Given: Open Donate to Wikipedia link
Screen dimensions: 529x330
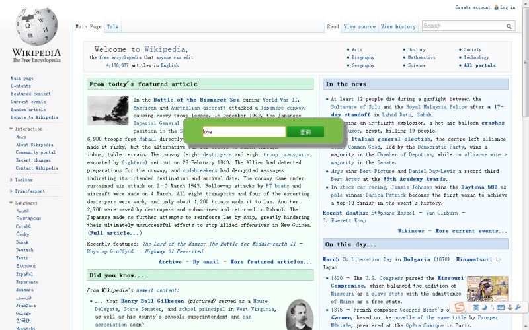Looking at the screenshot, I should coord(34,117).
